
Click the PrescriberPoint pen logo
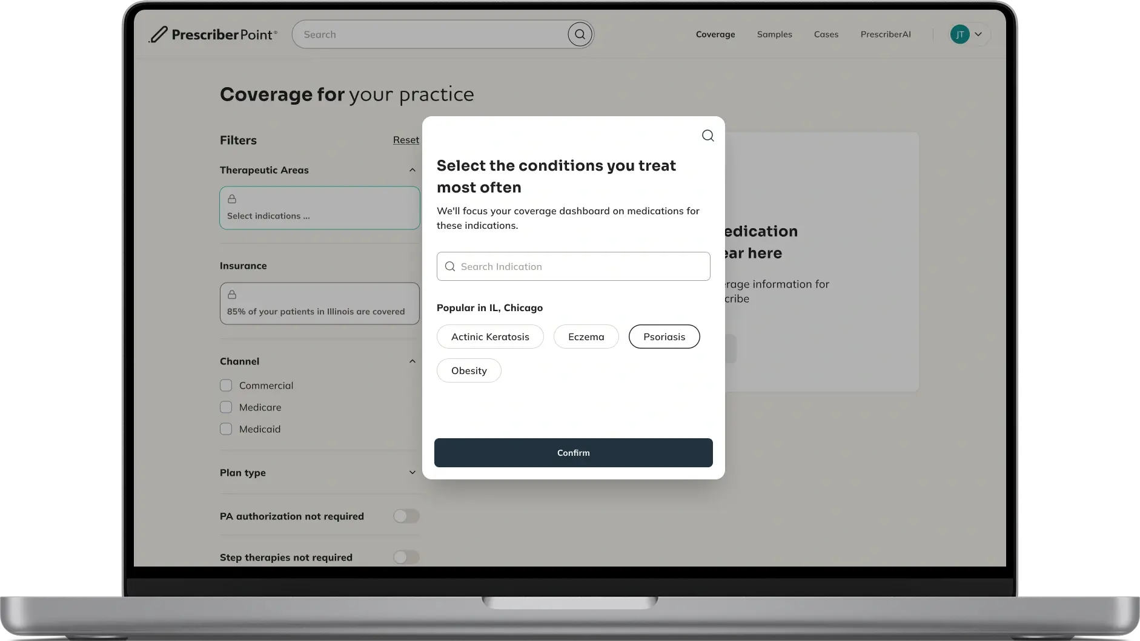click(x=159, y=35)
